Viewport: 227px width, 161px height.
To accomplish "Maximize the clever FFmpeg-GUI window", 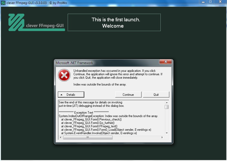I will click(x=210, y=2).
